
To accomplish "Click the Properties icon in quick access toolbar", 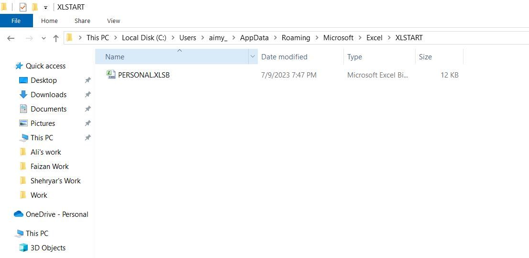I will click(22, 7).
